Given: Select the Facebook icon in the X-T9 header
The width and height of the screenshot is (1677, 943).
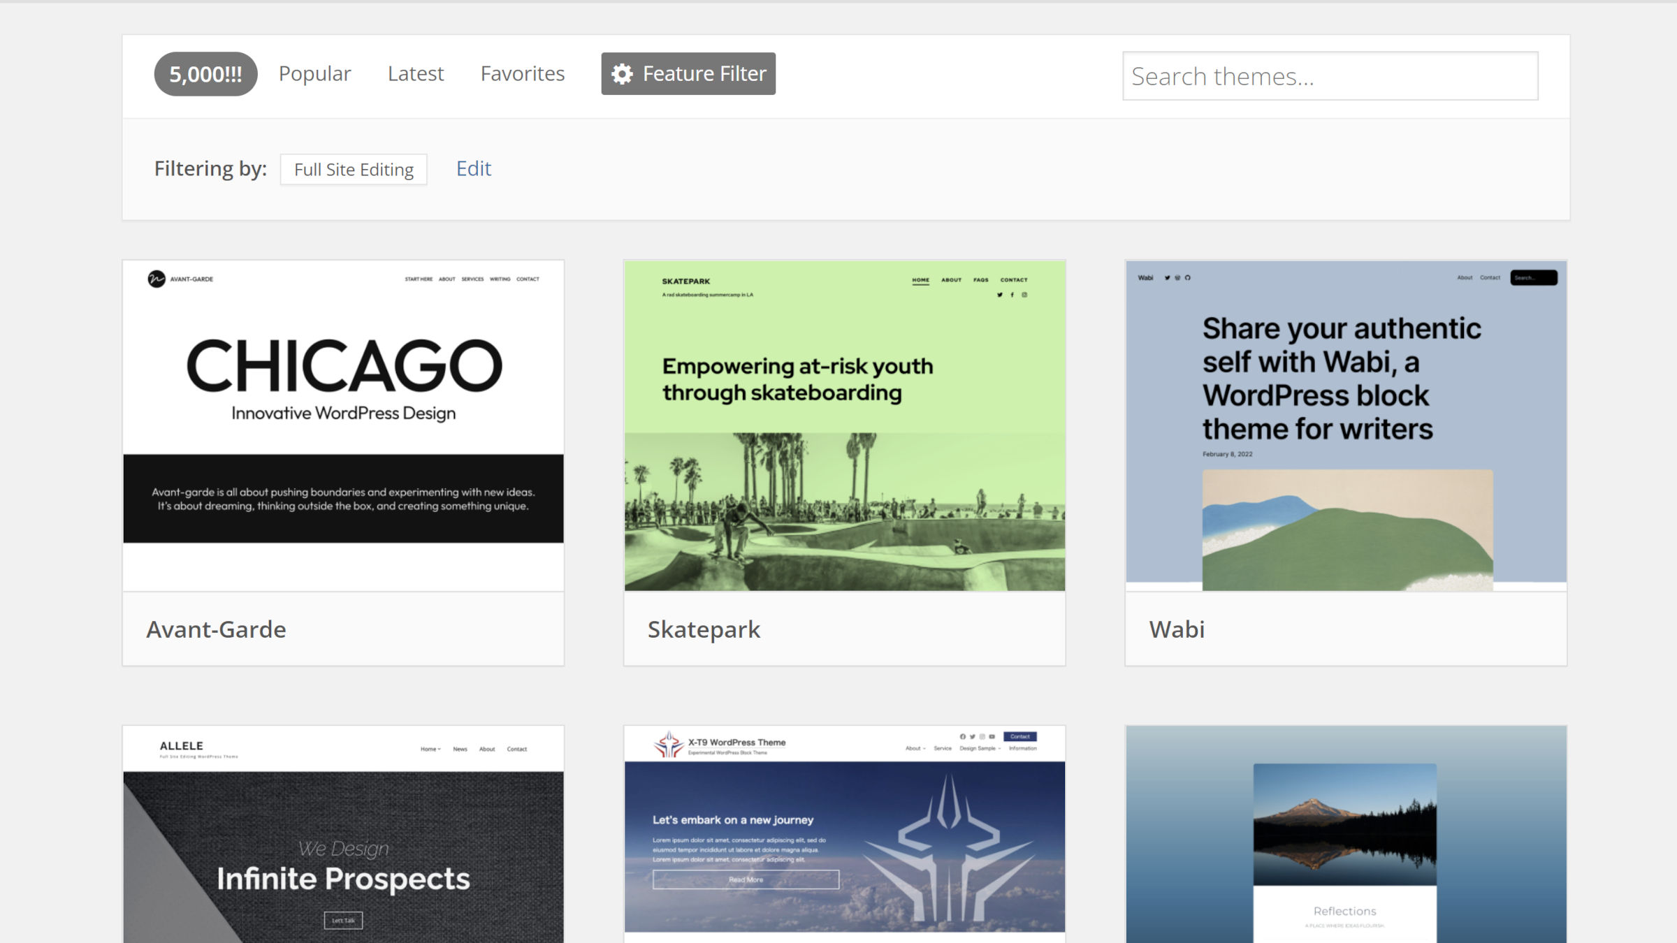Looking at the screenshot, I should tap(963, 736).
